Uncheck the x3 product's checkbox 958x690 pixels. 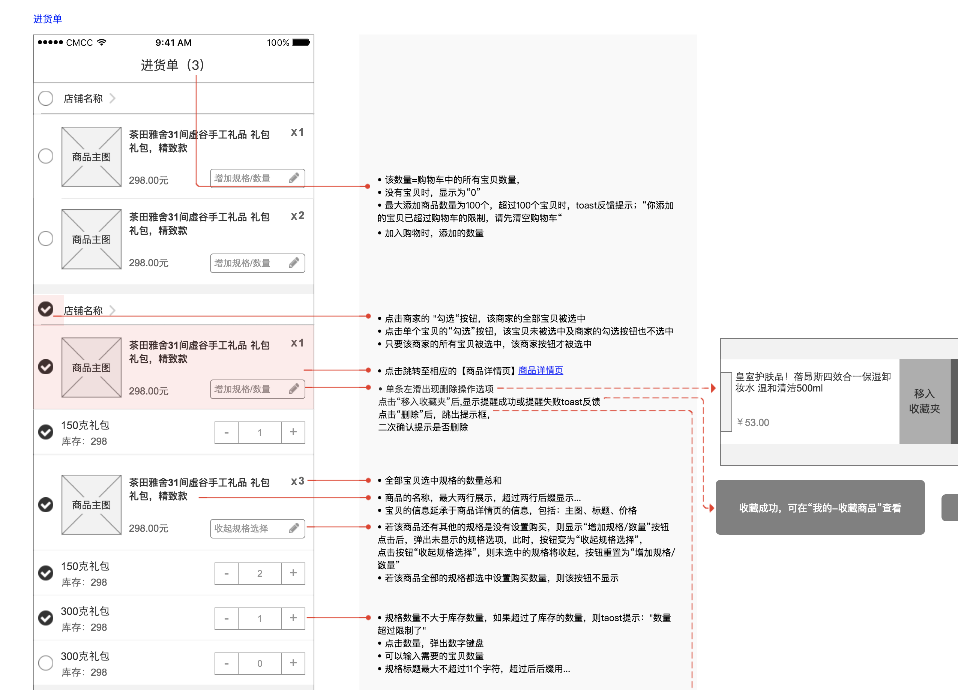coord(46,505)
